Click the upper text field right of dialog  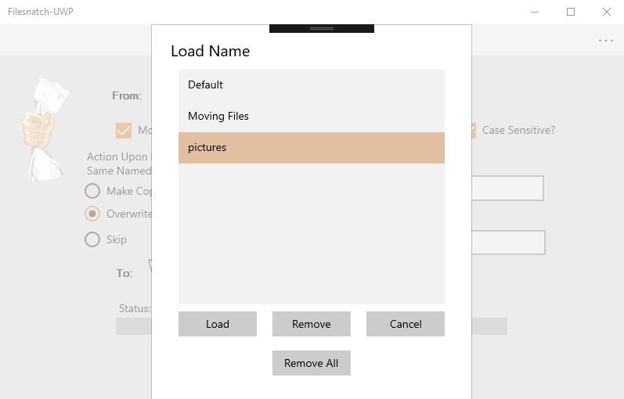tap(507, 189)
